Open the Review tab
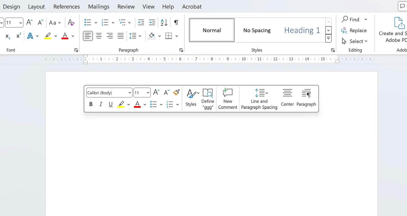 [x=126, y=7]
